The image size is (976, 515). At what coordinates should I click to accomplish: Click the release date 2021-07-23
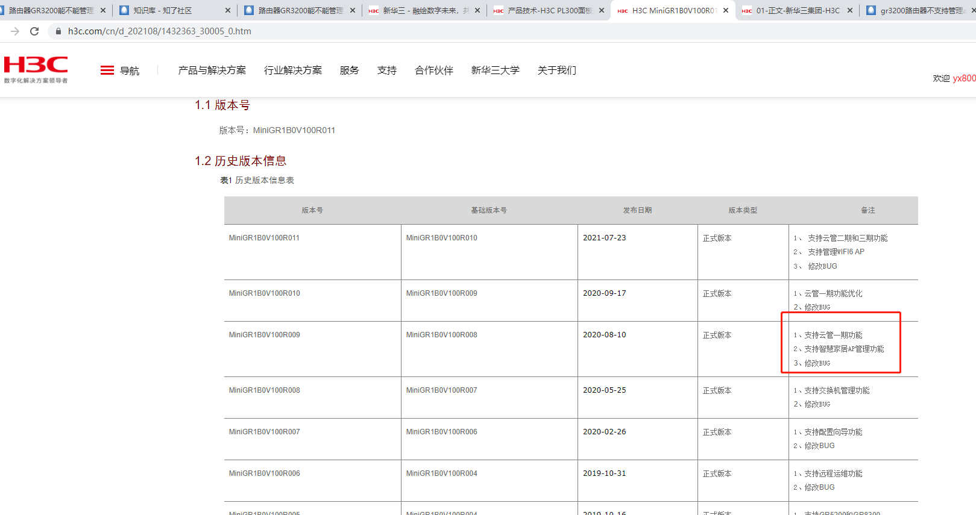point(605,238)
